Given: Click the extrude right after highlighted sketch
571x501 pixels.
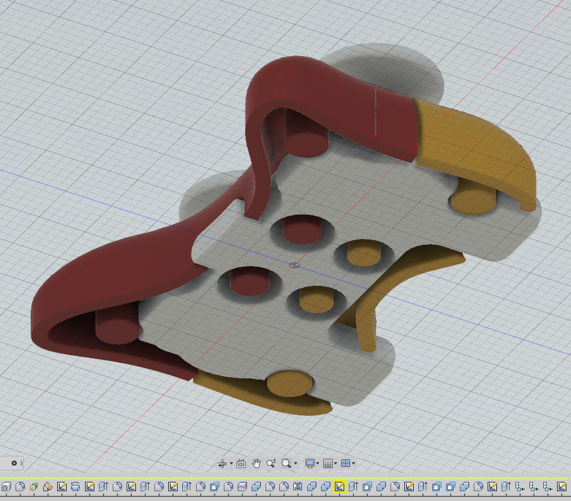Looking at the screenshot, I should pos(353,487).
